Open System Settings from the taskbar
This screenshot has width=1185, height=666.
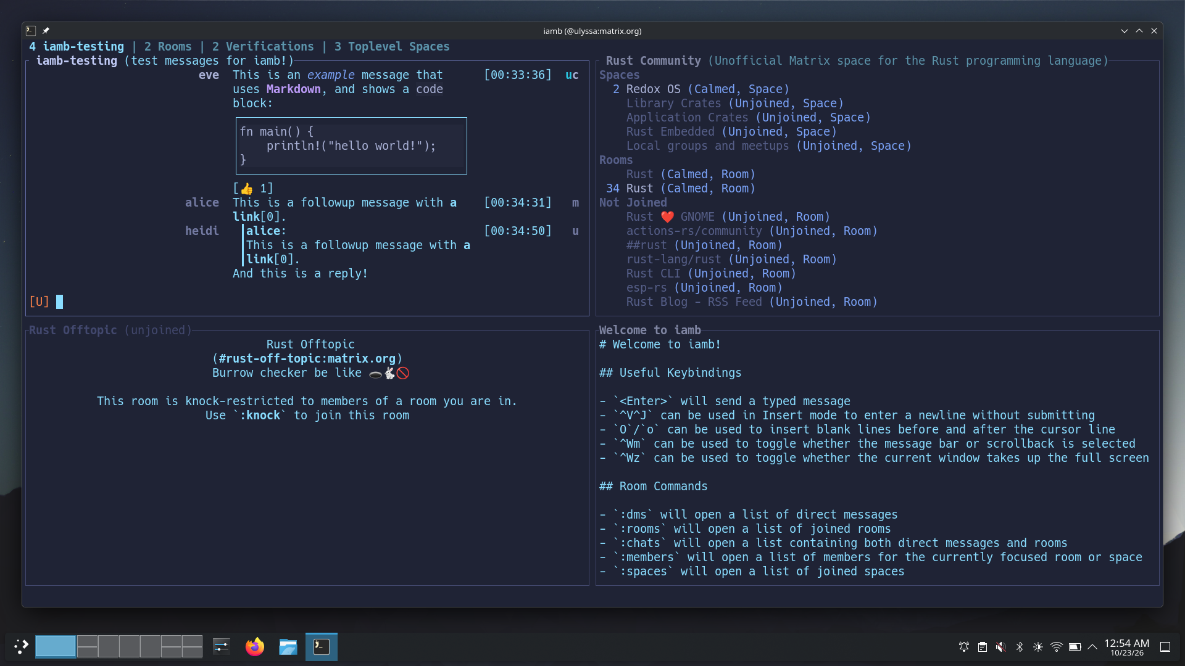click(222, 647)
